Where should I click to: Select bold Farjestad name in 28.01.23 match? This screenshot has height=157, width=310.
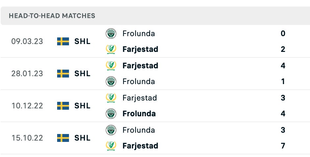tap(140, 66)
